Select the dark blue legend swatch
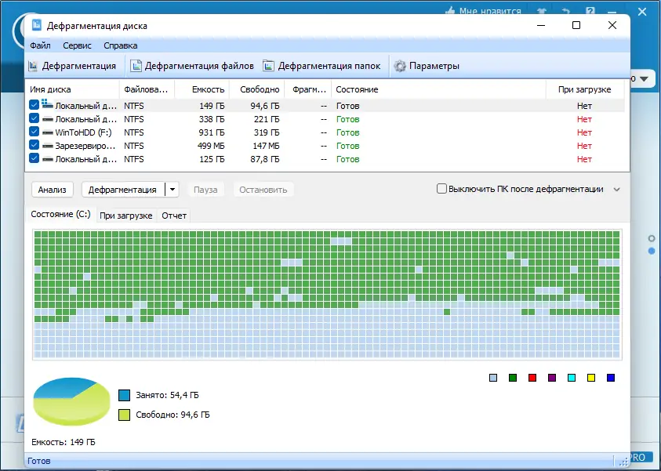661x471 pixels. [611, 378]
